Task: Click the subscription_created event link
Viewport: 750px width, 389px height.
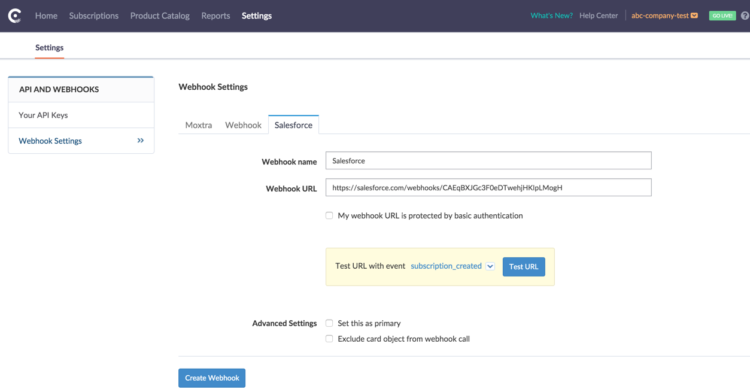Action: [x=446, y=266]
